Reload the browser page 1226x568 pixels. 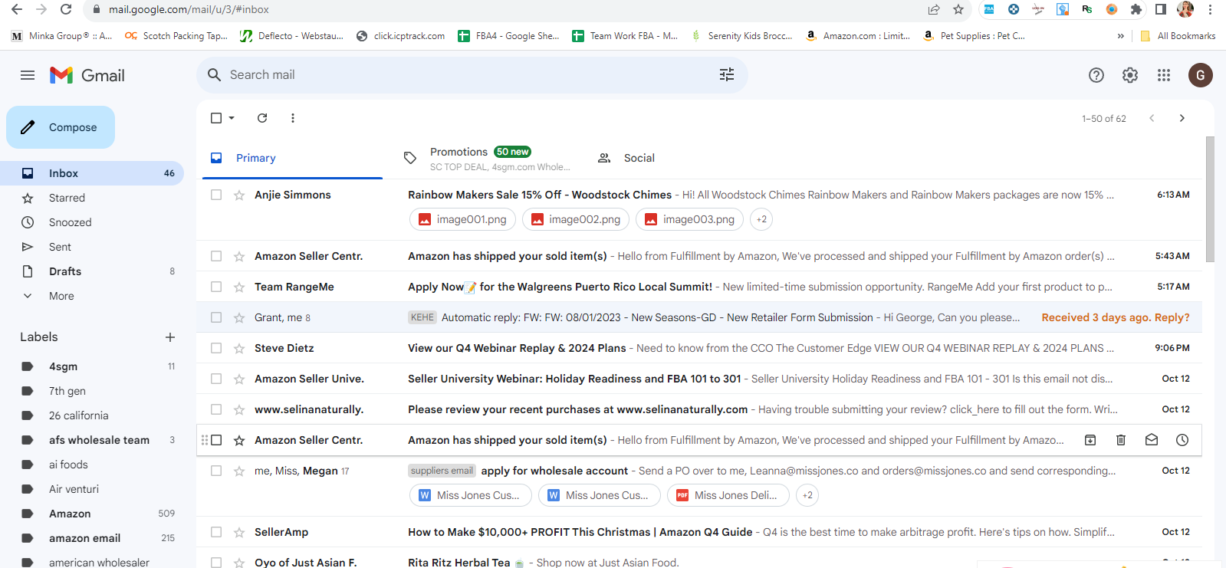[66, 9]
